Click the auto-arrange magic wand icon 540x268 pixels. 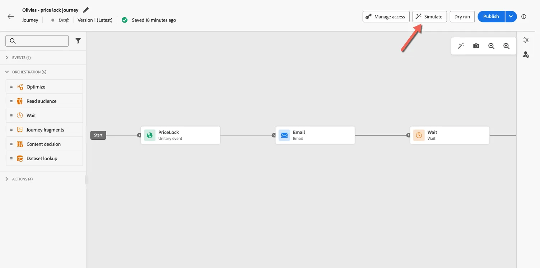(461, 46)
